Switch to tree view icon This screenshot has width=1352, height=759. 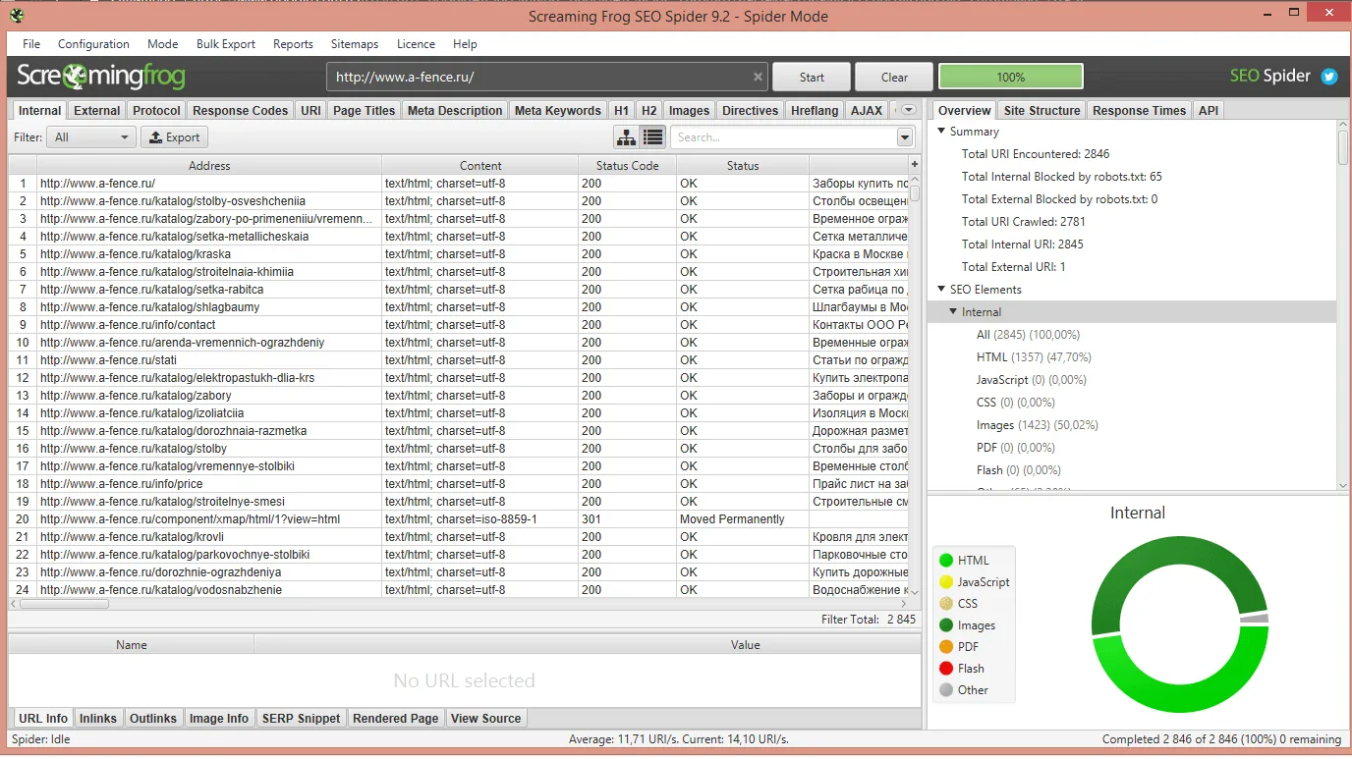626,137
